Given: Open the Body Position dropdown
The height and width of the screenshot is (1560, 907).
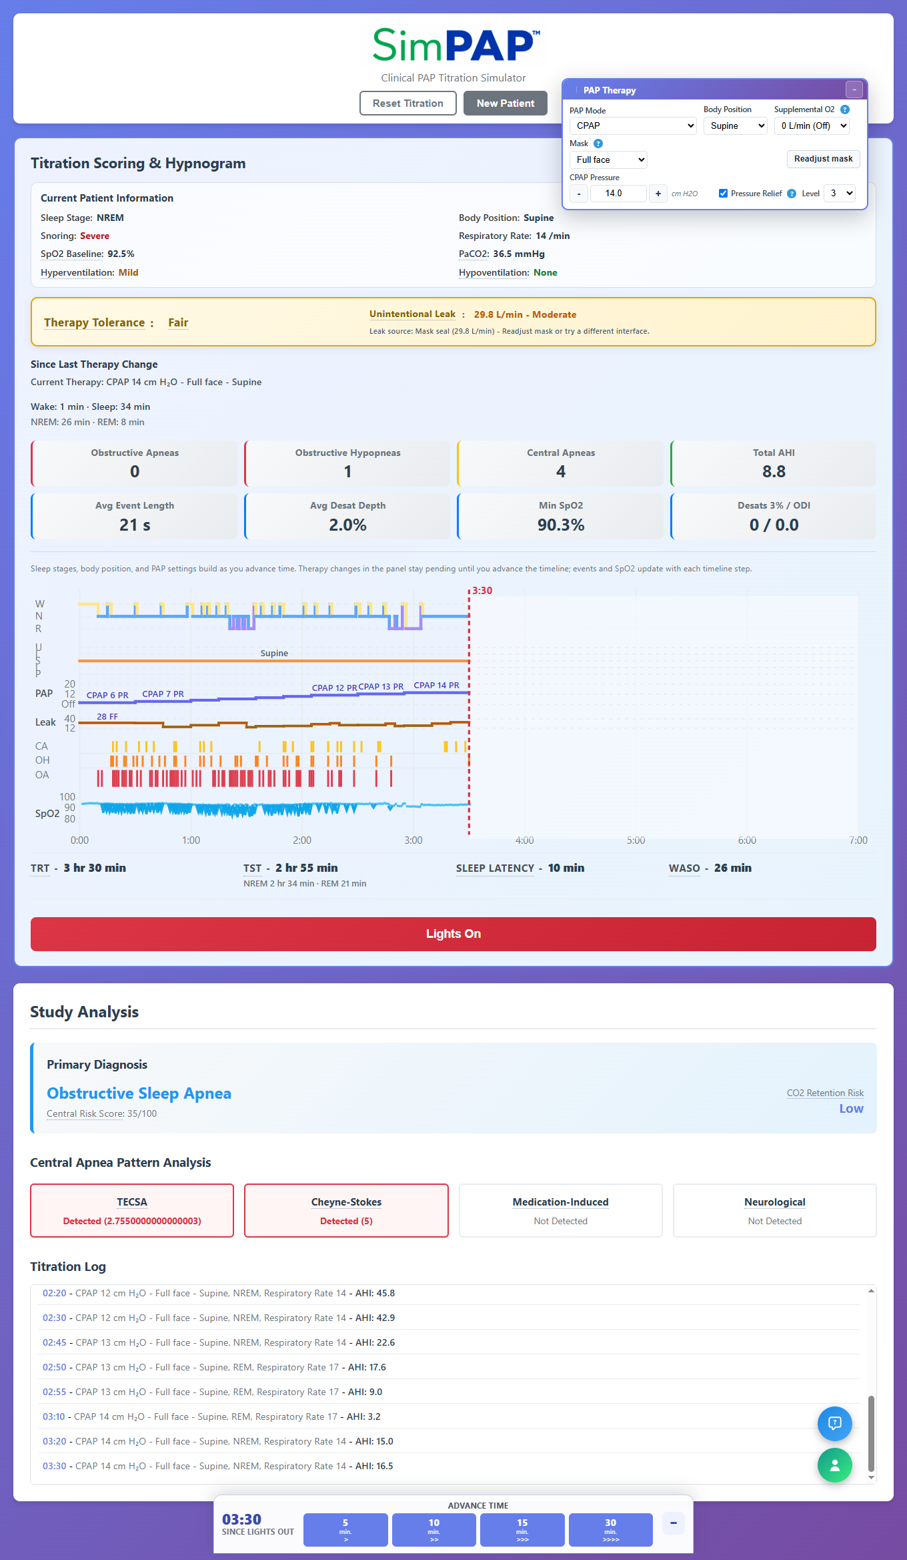Looking at the screenshot, I should click(736, 125).
